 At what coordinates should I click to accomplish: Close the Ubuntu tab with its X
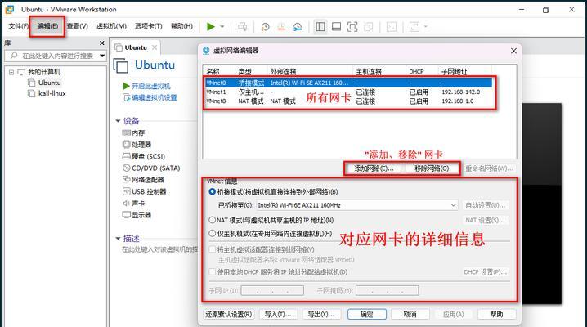pyautogui.click(x=155, y=47)
